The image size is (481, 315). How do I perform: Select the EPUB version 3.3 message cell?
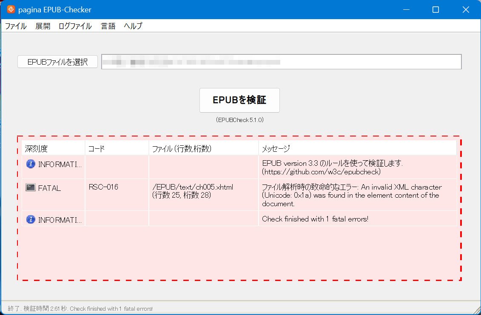pos(358,167)
